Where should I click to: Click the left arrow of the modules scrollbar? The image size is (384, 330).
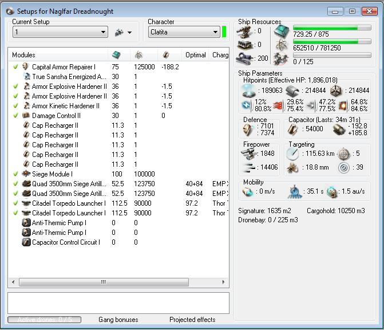point(13,282)
